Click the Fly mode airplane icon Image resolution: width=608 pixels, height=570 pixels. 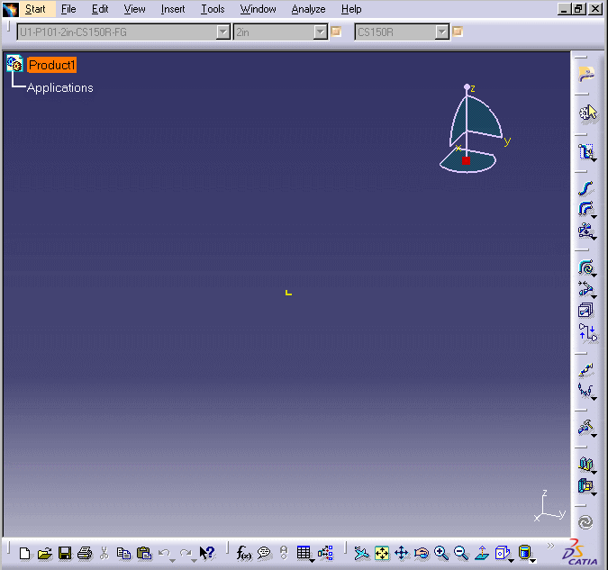362,553
